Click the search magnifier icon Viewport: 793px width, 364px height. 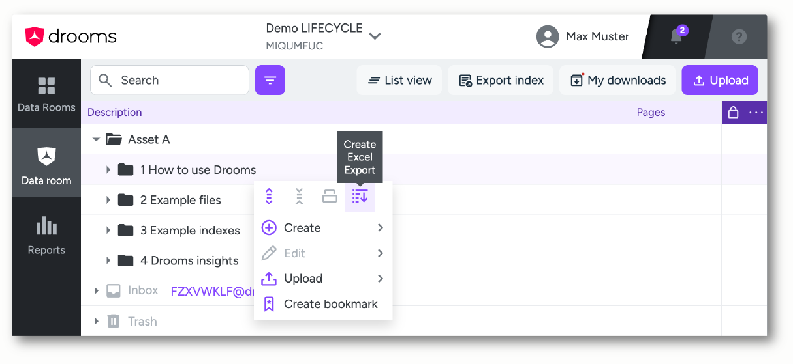click(105, 80)
